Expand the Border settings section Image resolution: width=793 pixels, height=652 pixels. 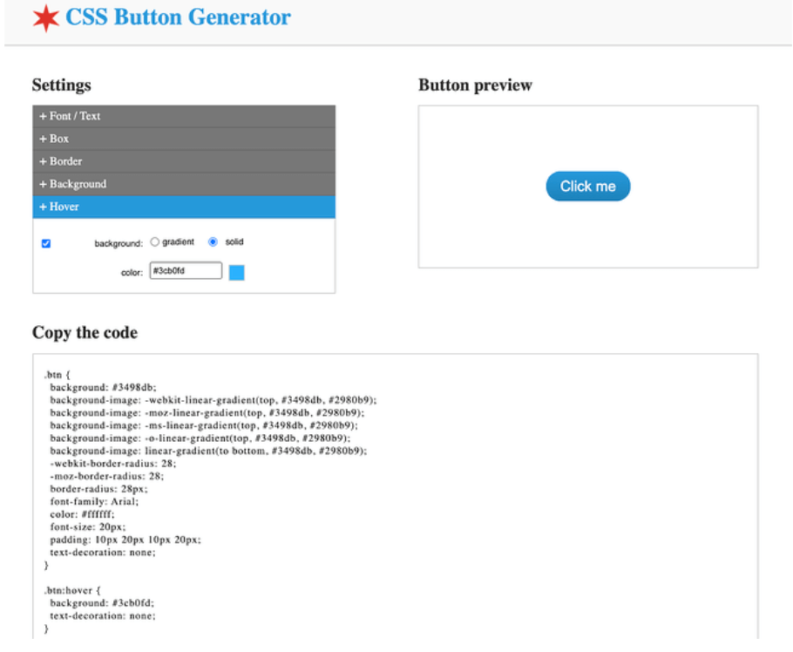pos(184,162)
